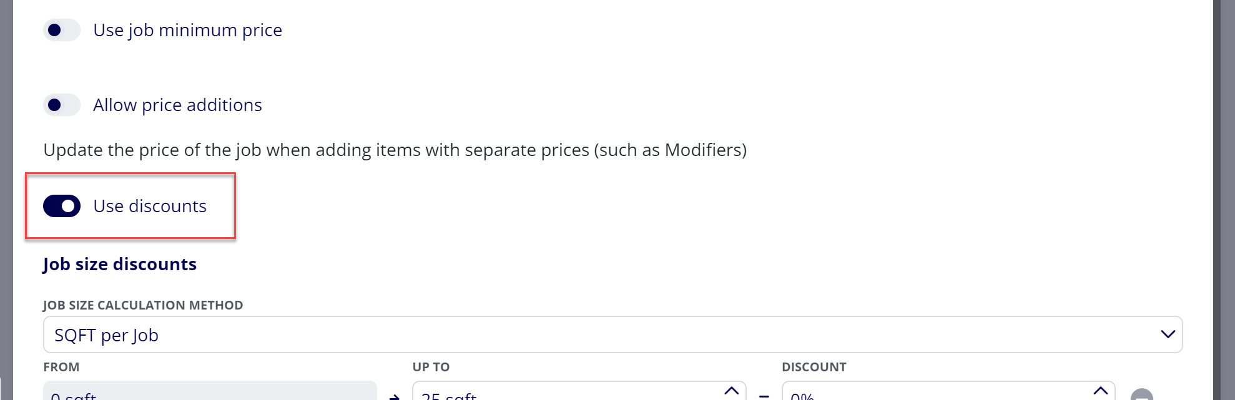Enable the Use job minimum price toggle
This screenshot has height=400, width=1235.
[62, 30]
